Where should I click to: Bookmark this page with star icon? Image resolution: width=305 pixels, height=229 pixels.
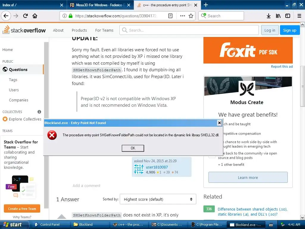click(191, 16)
